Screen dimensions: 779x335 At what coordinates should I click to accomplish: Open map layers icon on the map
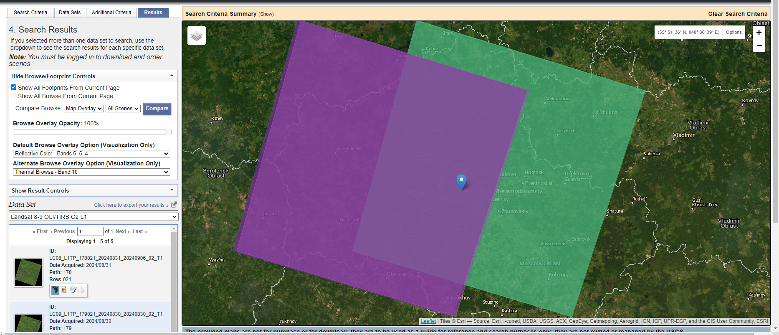(197, 36)
